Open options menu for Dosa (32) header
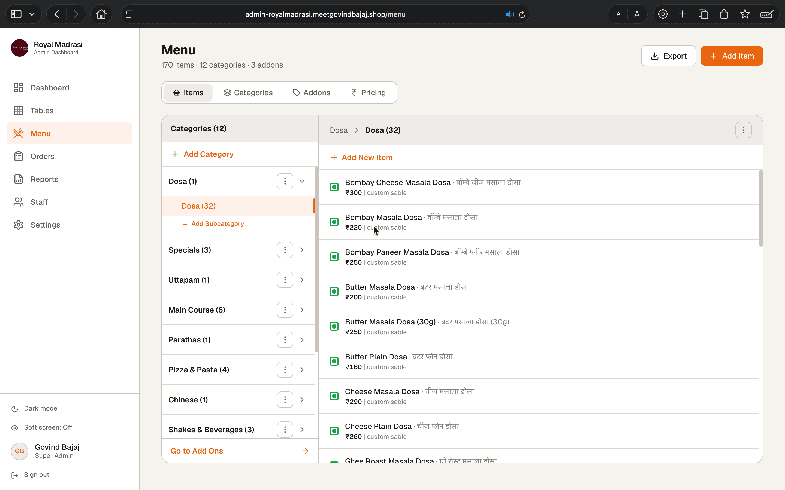 744,130
